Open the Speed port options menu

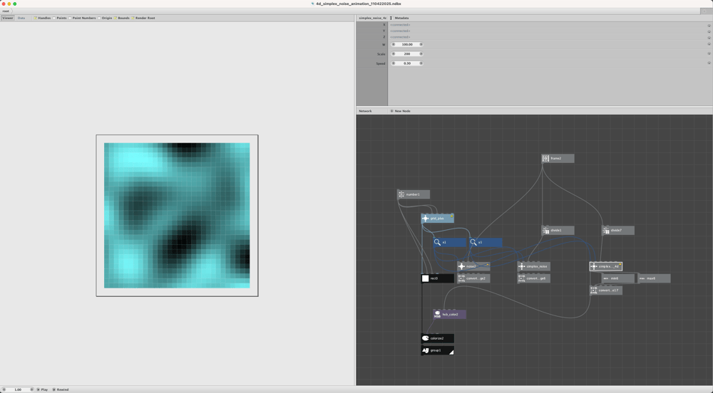(709, 63)
